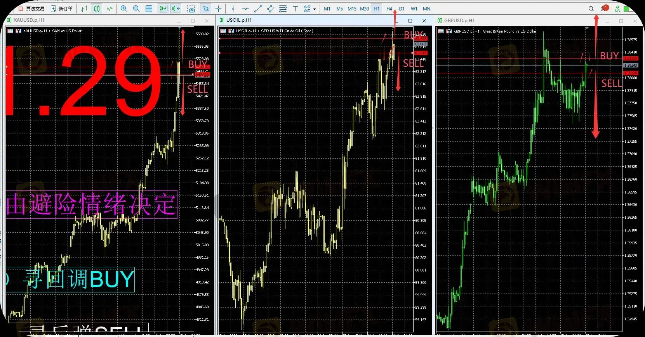Pick the horizontal line drawing tool
The width and height of the screenshot is (645, 337).
click(x=245, y=9)
